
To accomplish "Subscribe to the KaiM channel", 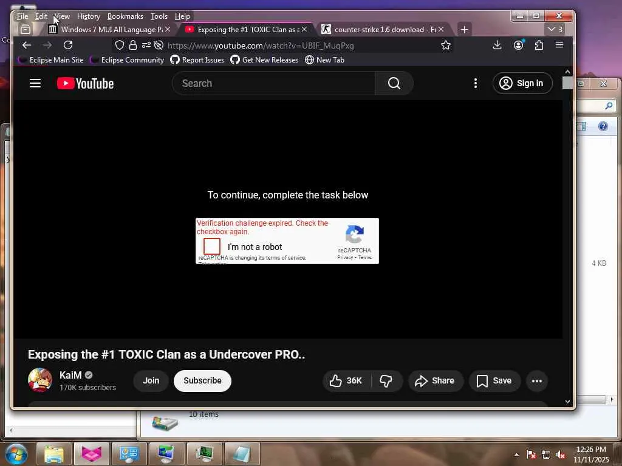I will 202,381.
